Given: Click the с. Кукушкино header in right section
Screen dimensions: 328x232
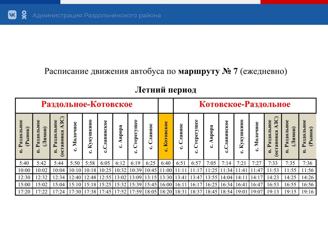Looking at the screenshot, I should pyautogui.click(x=241, y=136).
